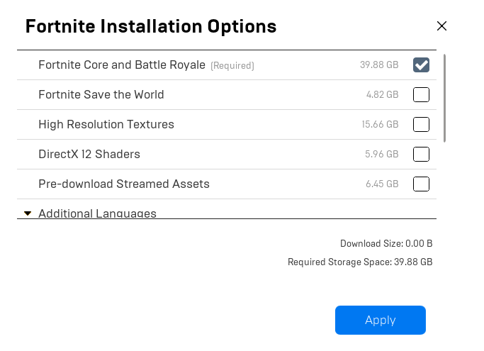This screenshot has height=351, width=484.
Task: Uncheck the Fortnite Core and Battle Royale checkbox
Action: click(421, 65)
